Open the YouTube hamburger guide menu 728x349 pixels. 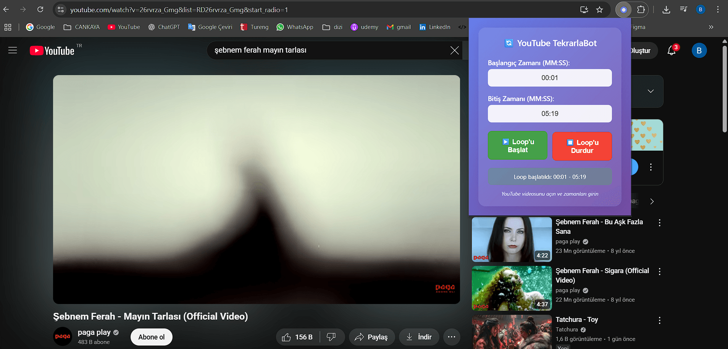(x=13, y=50)
